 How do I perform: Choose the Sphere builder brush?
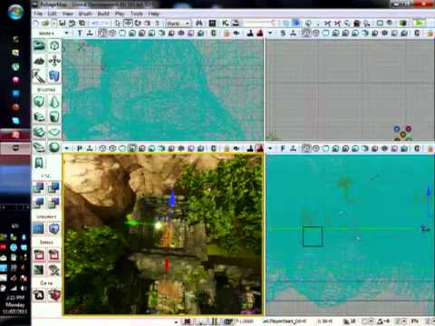(54, 147)
